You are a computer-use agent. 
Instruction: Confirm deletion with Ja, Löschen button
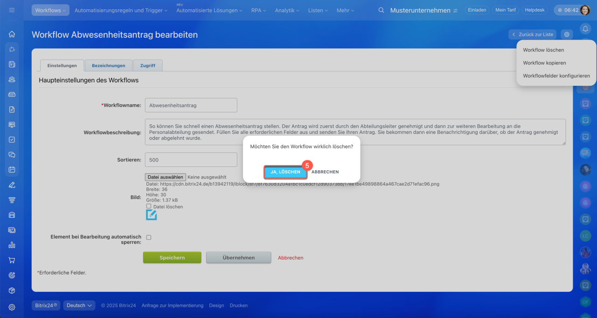tap(285, 172)
